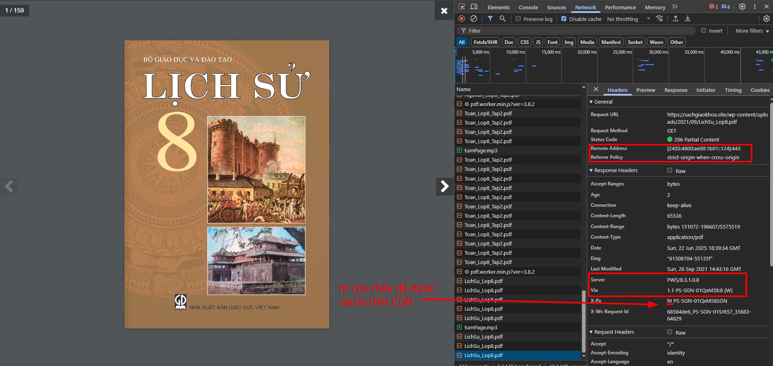Open the inspect element picker tool
The width and height of the screenshot is (773, 366).
(462, 7)
